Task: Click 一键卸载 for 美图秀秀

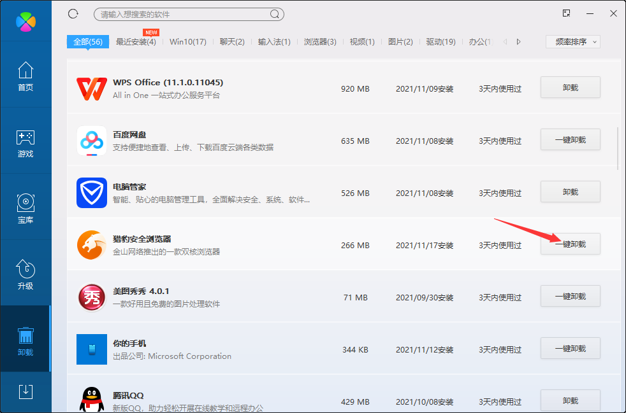Action: (570, 296)
